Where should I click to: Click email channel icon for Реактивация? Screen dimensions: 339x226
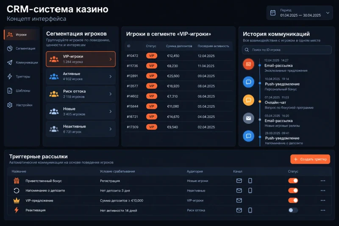click(x=239, y=210)
